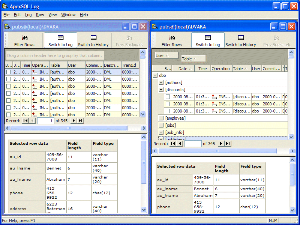This screenshot has height=225, width=300.
Task: Go to previous record in left window
Action: click(32, 121)
